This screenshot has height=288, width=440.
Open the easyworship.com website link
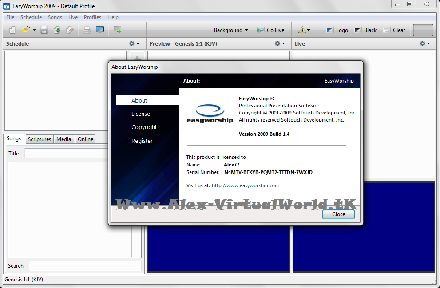click(x=245, y=185)
